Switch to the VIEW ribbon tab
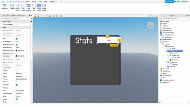Viewport: 190px width, 107px height. point(46,1)
